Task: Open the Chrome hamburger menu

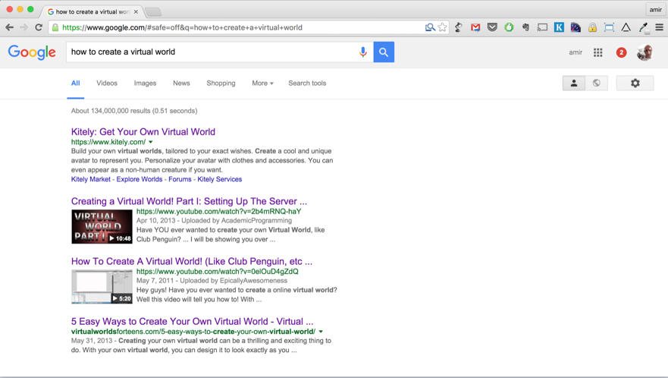Action: pyautogui.click(x=659, y=27)
